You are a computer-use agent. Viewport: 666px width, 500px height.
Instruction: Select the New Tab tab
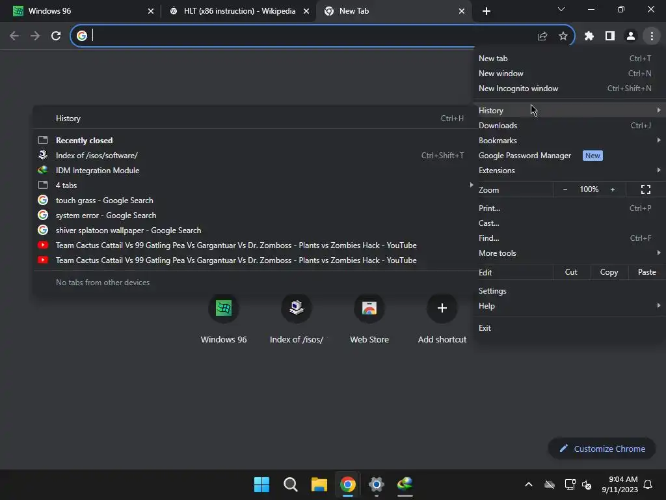(x=393, y=11)
